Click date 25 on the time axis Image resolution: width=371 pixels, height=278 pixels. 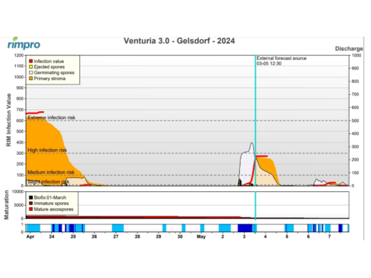[x=73, y=236]
